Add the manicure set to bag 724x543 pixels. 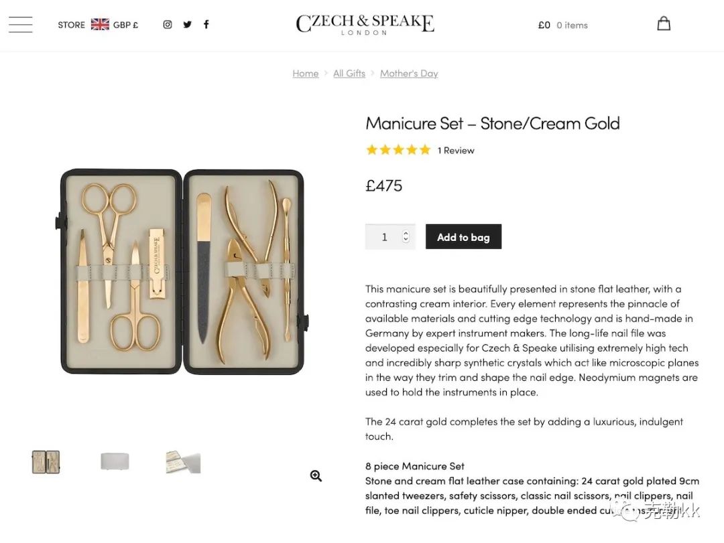coord(463,237)
